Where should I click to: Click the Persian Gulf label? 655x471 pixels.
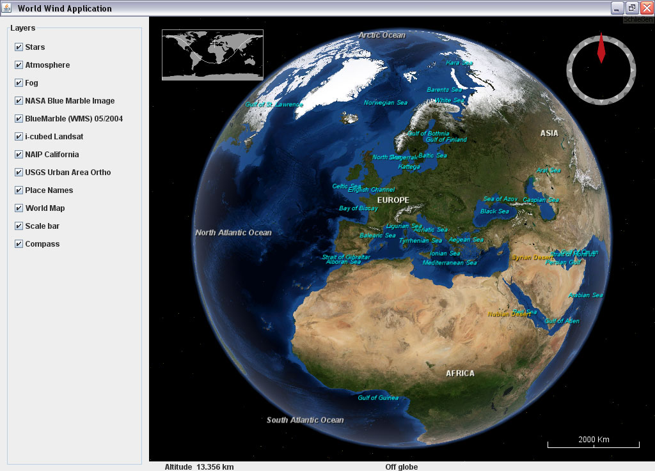(x=564, y=263)
